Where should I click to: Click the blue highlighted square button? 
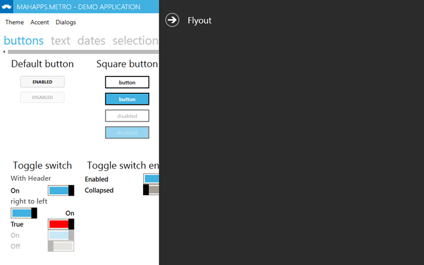[127, 99]
